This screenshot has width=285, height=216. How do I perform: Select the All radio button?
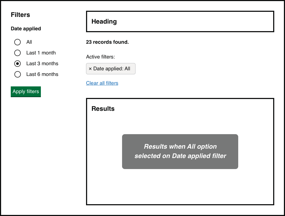(x=17, y=42)
